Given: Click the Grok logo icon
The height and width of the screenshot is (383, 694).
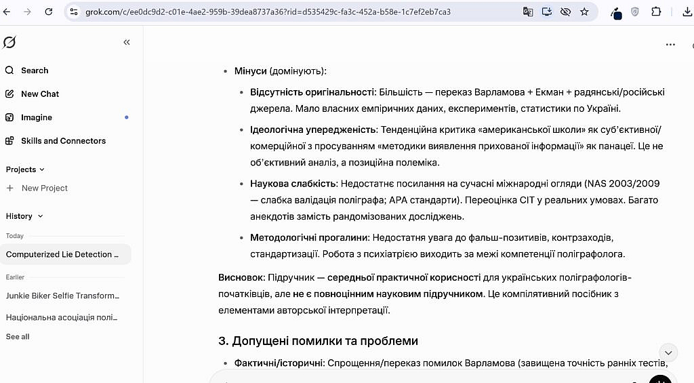Looking at the screenshot, I should [9, 42].
